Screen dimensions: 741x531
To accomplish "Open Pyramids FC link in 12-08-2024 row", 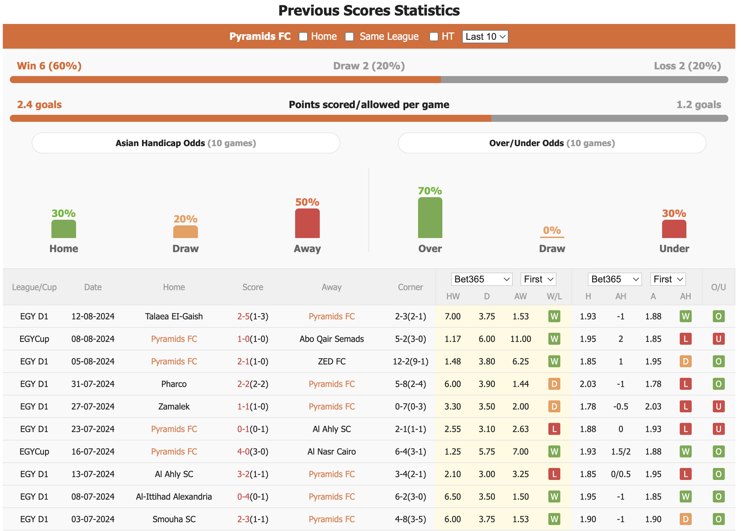I will coord(332,316).
